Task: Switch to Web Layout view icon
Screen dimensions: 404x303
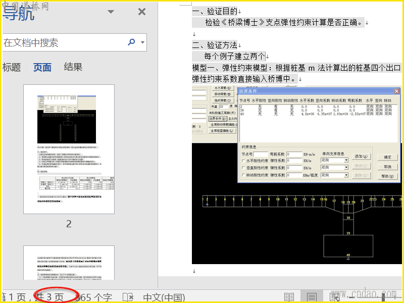Action: [x=334, y=297]
